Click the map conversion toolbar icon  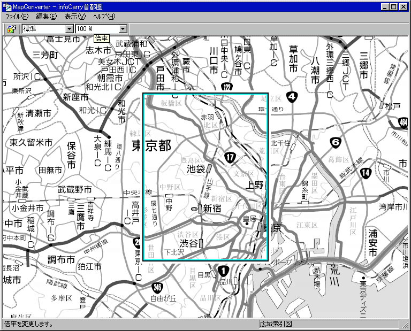point(11,29)
